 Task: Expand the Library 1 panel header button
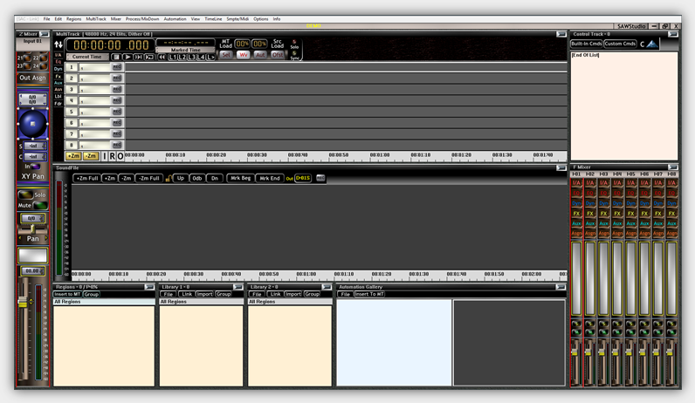click(237, 286)
